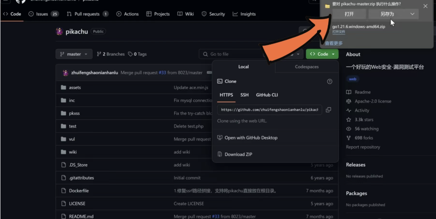Click the Delete test.php commit message
Viewport: 436px width, 219px height.
(x=188, y=126)
